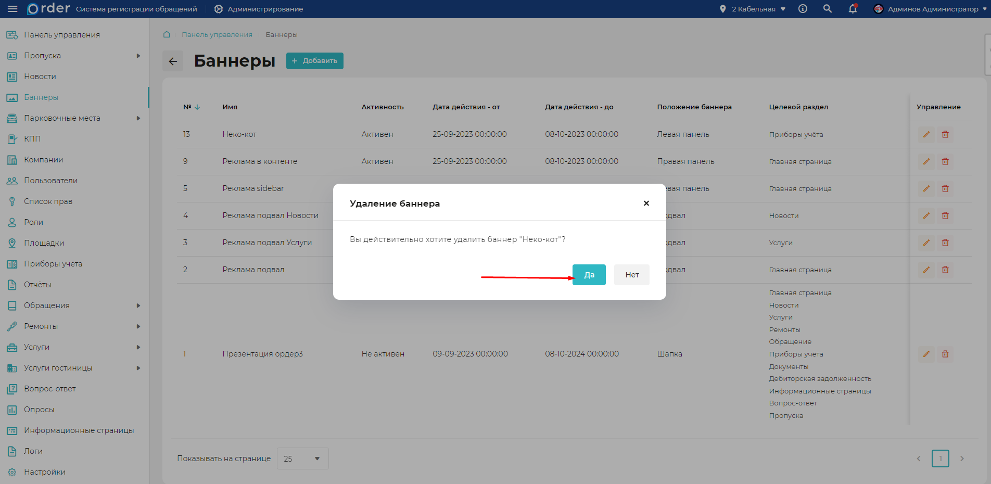Delete the Реклама в контенте banner row
The width and height of the screenshot is (991, 484).
tap(945, 161)
